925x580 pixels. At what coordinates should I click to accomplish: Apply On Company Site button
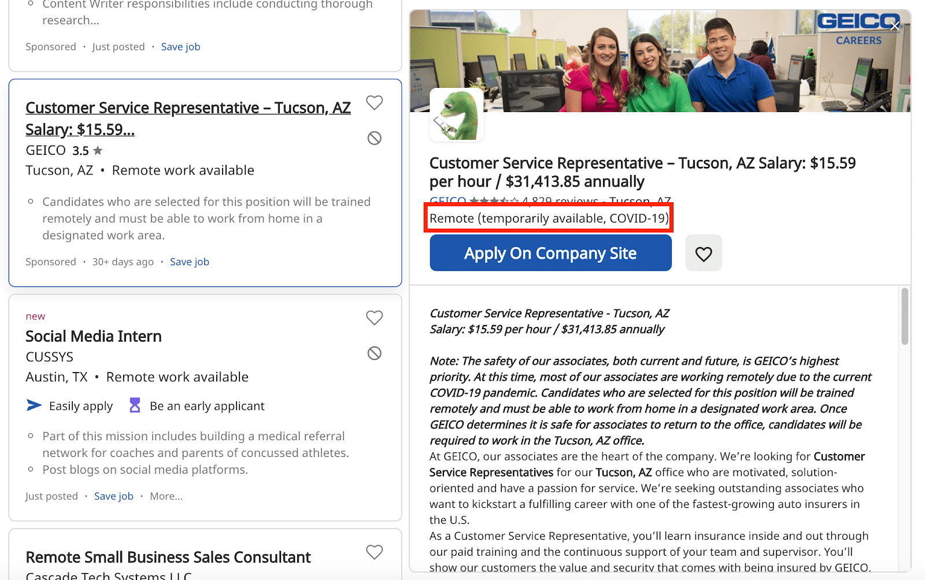(550, 253)
